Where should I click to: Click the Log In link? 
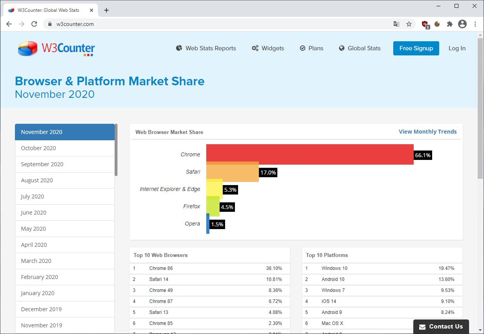click(457, 48)
